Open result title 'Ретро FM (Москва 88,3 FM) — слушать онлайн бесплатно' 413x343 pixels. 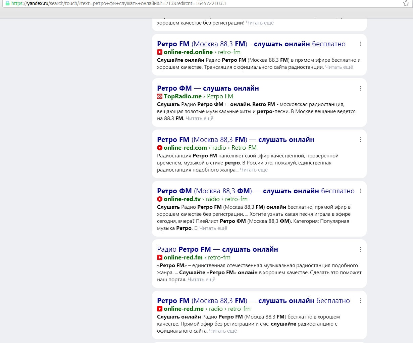pos(253,301)
